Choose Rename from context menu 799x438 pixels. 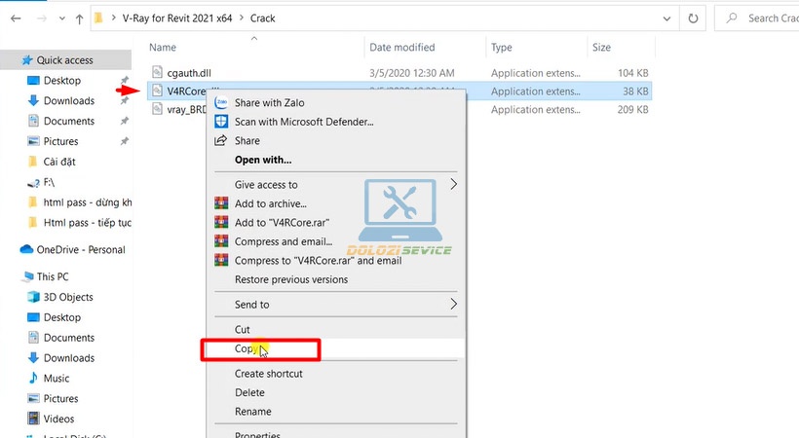[x=252, y=412]
